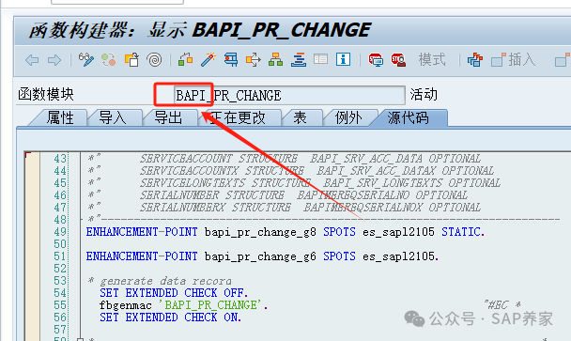Click the 插入 insert button

point(514,60)
